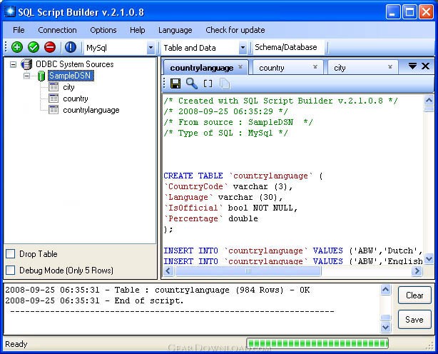This screenshot has width=438, height=354.
Task: Select the countrylanguage table in tree
Action: click(x=91, y=110)
